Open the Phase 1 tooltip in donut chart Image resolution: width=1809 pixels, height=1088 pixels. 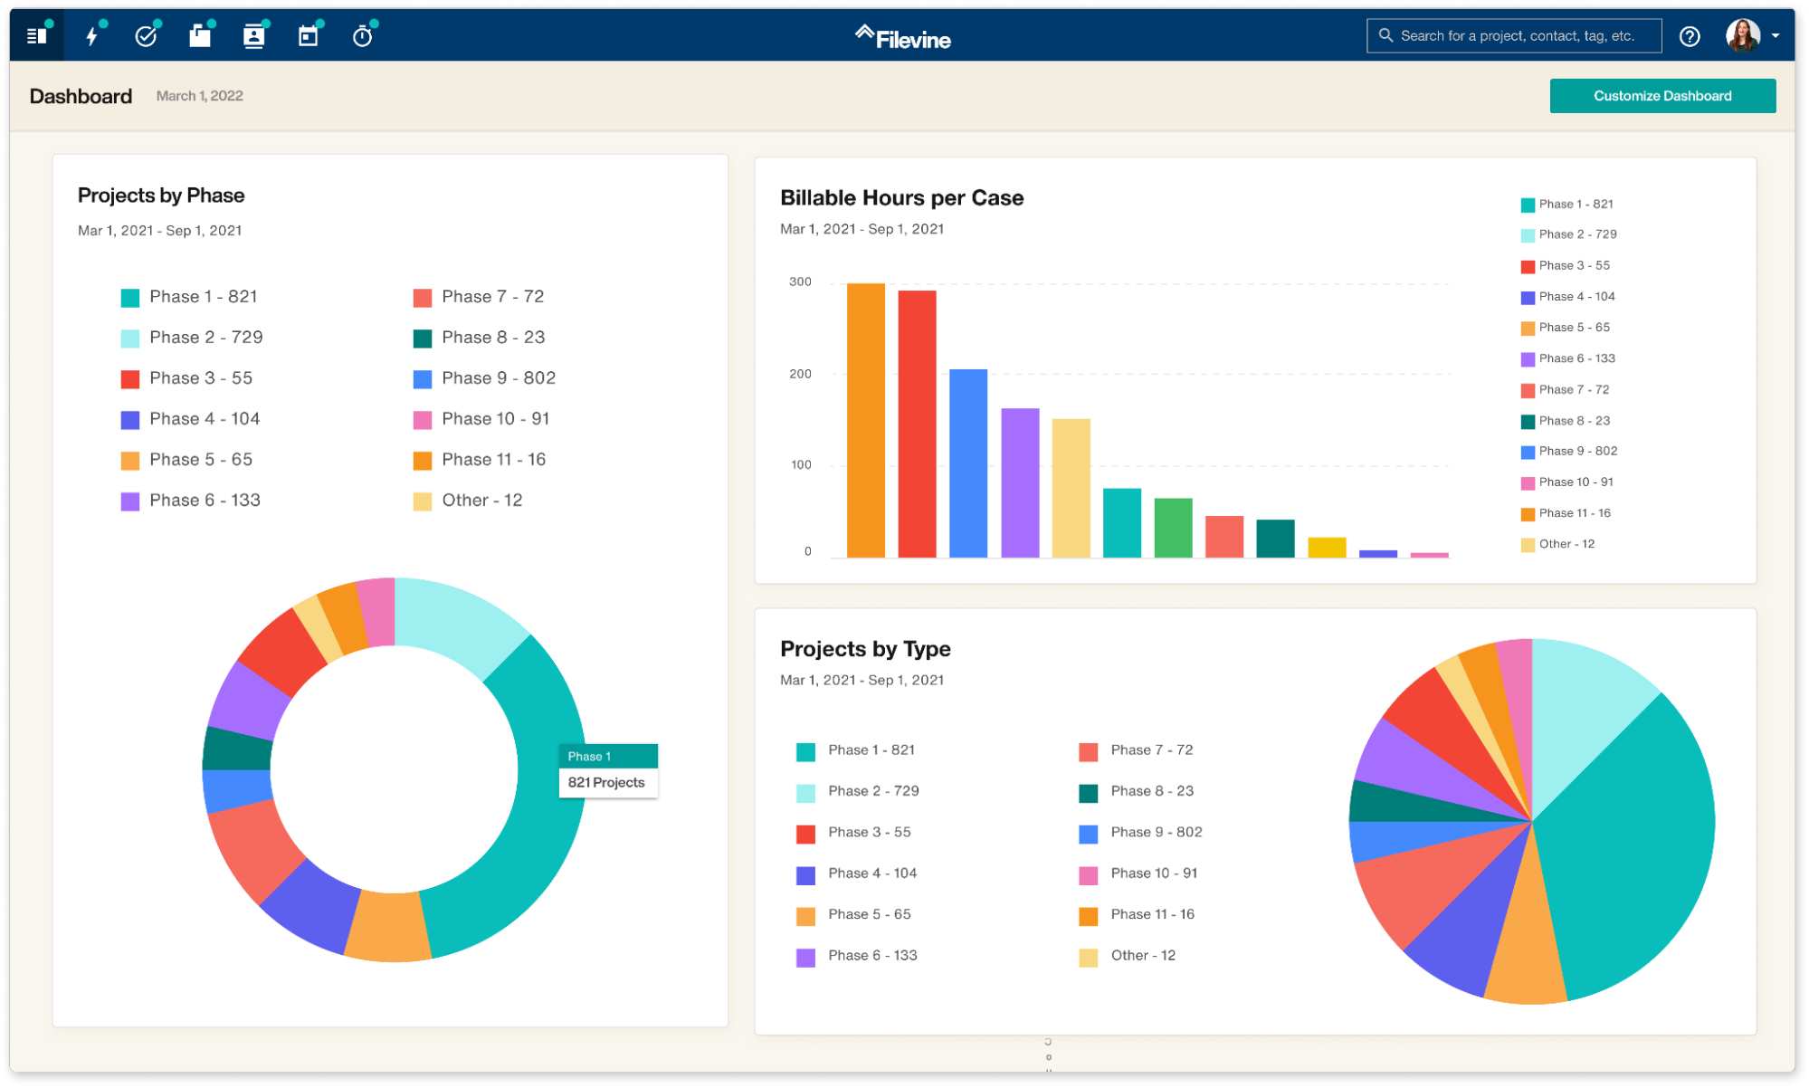(608, 769)
